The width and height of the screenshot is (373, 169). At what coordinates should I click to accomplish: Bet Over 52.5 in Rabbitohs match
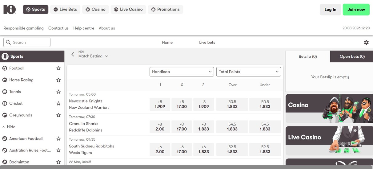tap(232, 149)
